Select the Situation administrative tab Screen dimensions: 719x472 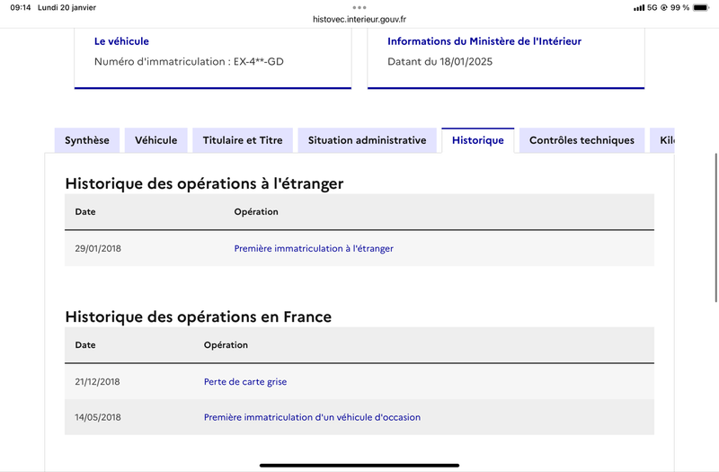[x=367, y=140]
